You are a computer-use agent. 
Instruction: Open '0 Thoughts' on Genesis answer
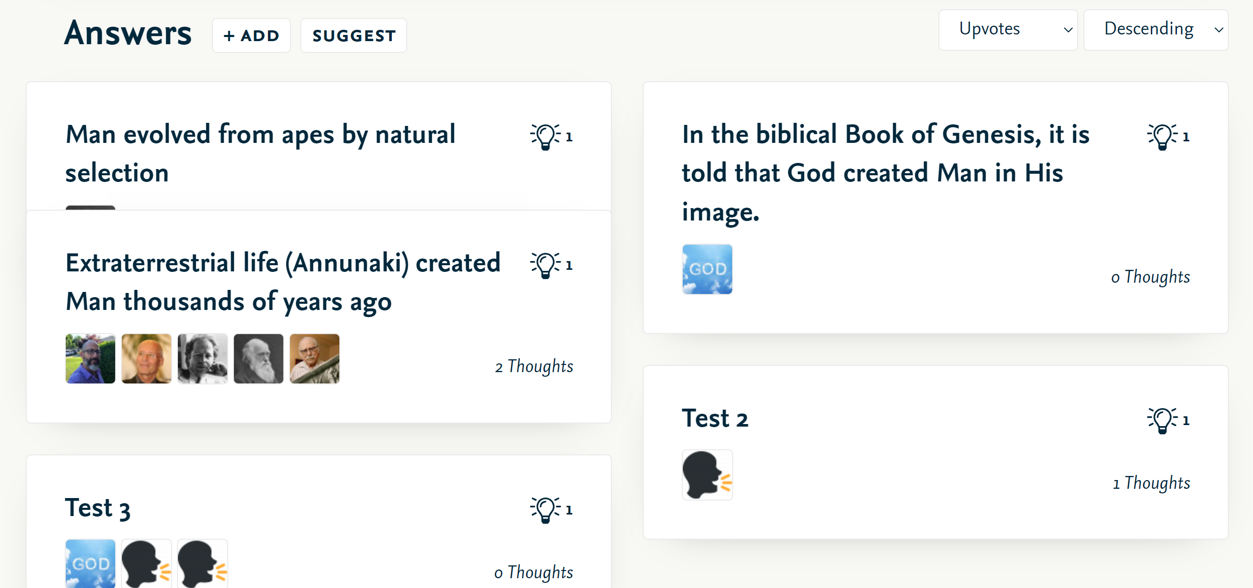(1151, 277)
